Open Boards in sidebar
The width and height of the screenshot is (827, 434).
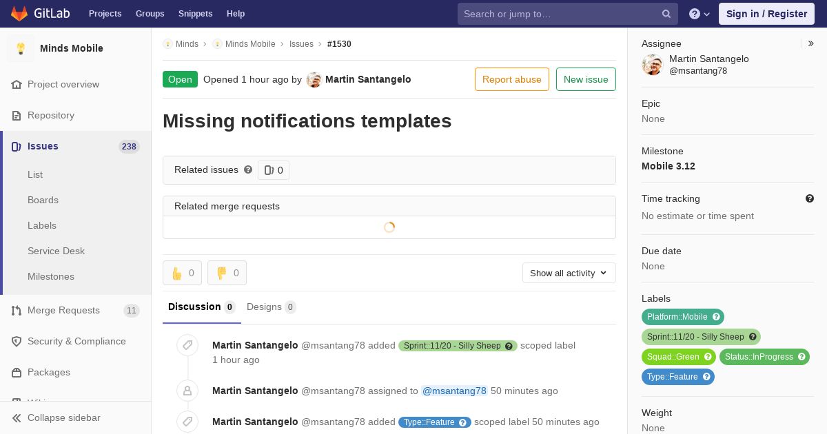tap(43, 200)
